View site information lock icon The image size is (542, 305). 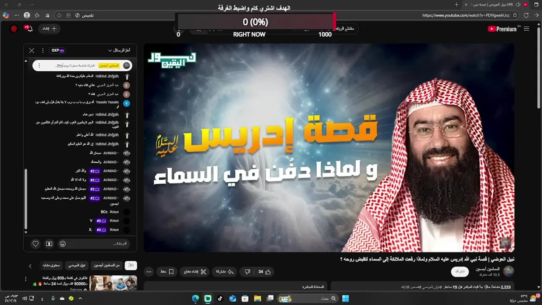click(x=515, y=15)
